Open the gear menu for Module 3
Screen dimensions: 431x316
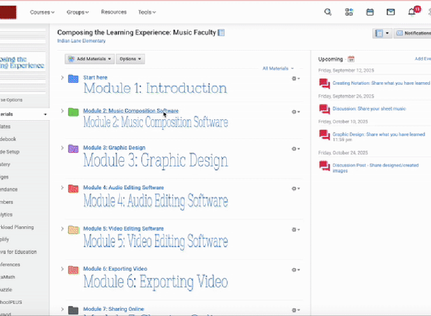(x=295, y=149)
